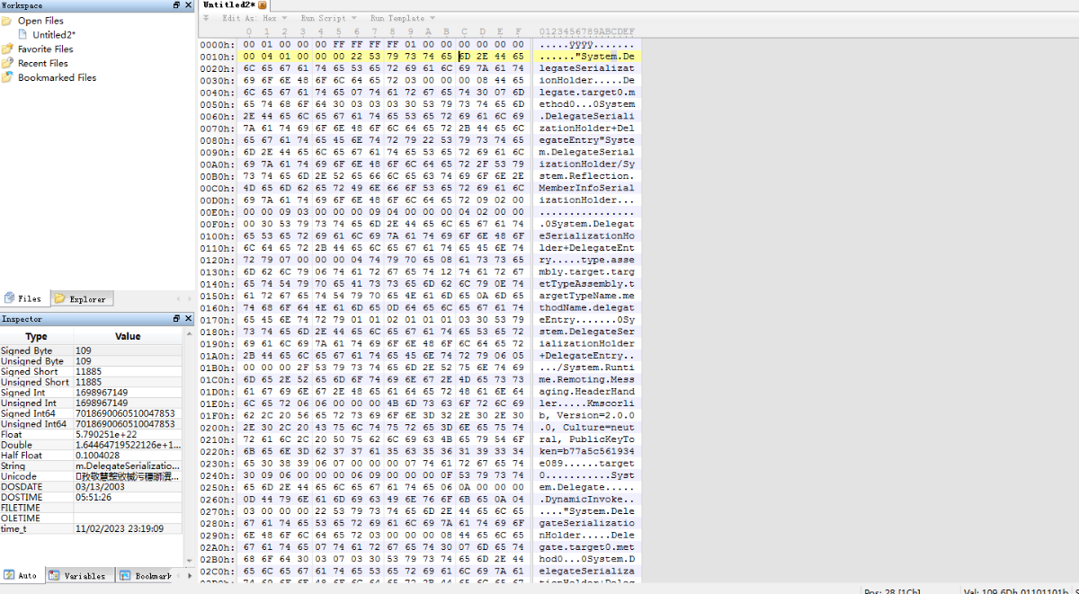Select the Signed Byte row
The image size is (1079, 594).
click(x=92, y=350)
